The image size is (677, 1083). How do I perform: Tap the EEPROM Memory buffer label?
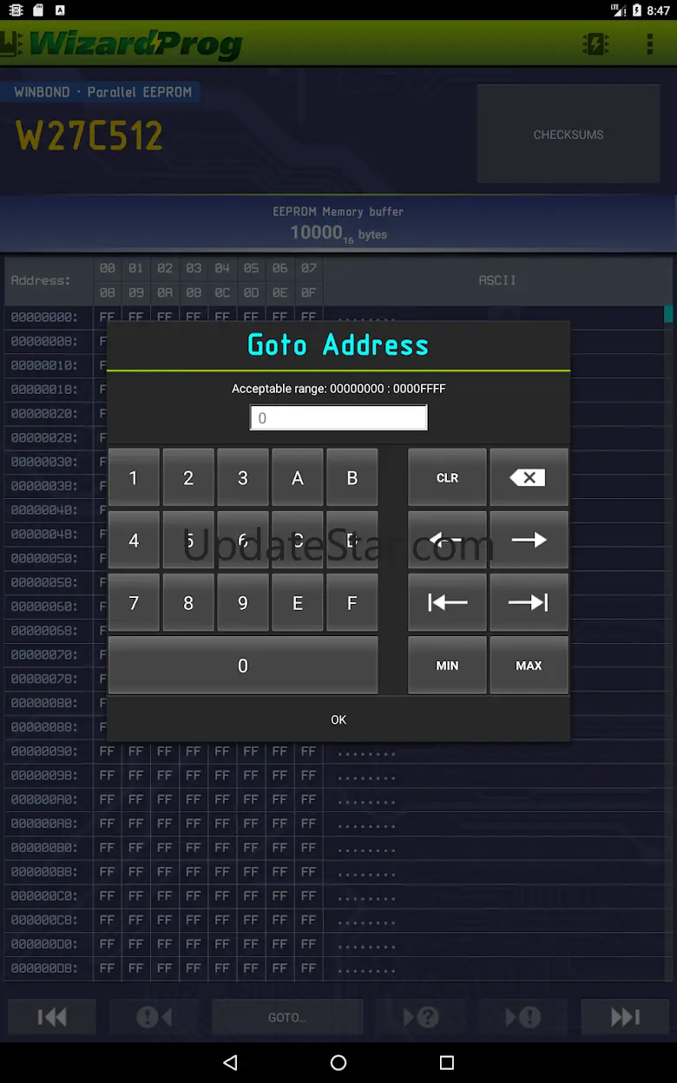click(x=338, y=211)
